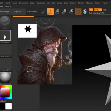
Task: Open the Alpha Off selector
Action: (x=6, y=51)
